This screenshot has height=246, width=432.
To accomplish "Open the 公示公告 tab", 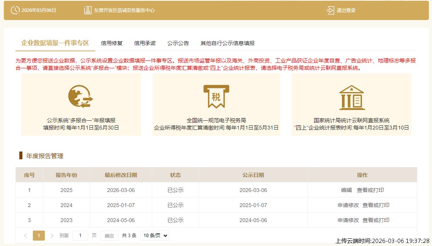I will coord(178,43).
